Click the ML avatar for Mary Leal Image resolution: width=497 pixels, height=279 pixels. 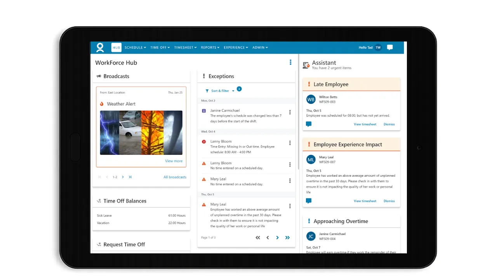311,160
